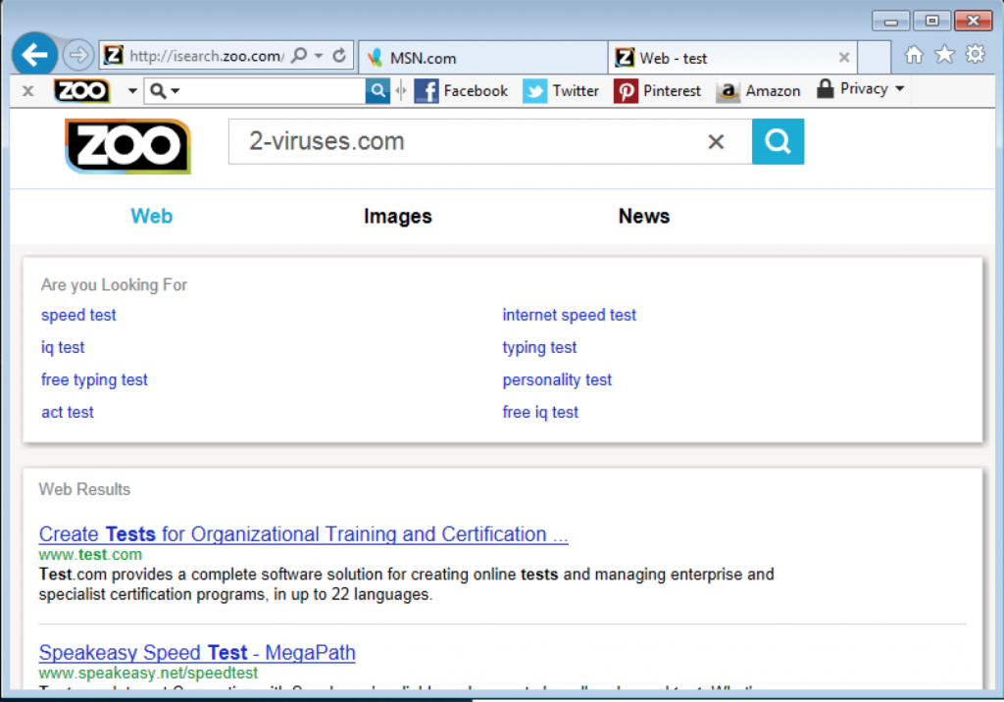Click the www.speakeasy.net/speedtest URL text
Viewport: 1004px width, 702px height.
pos(148,674)
